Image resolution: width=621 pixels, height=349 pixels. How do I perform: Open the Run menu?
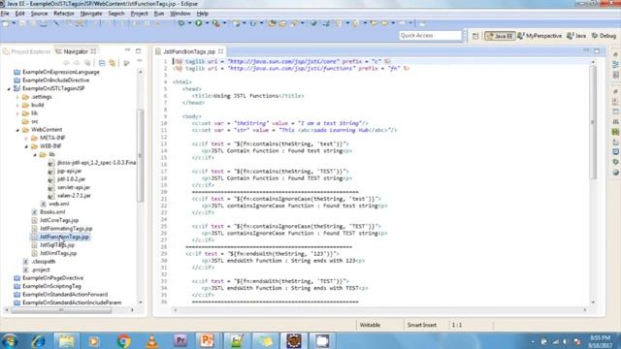pyautogui.click(x=159, y=14)
